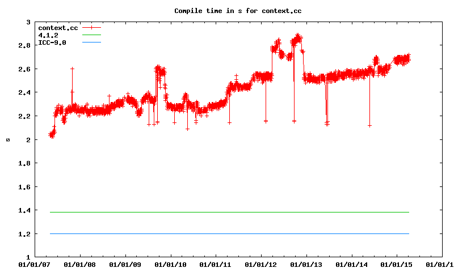
Task: Click the blue horizontal ICC-9.0 reference line
Action: pyautogui.click(x=227, y=233)
